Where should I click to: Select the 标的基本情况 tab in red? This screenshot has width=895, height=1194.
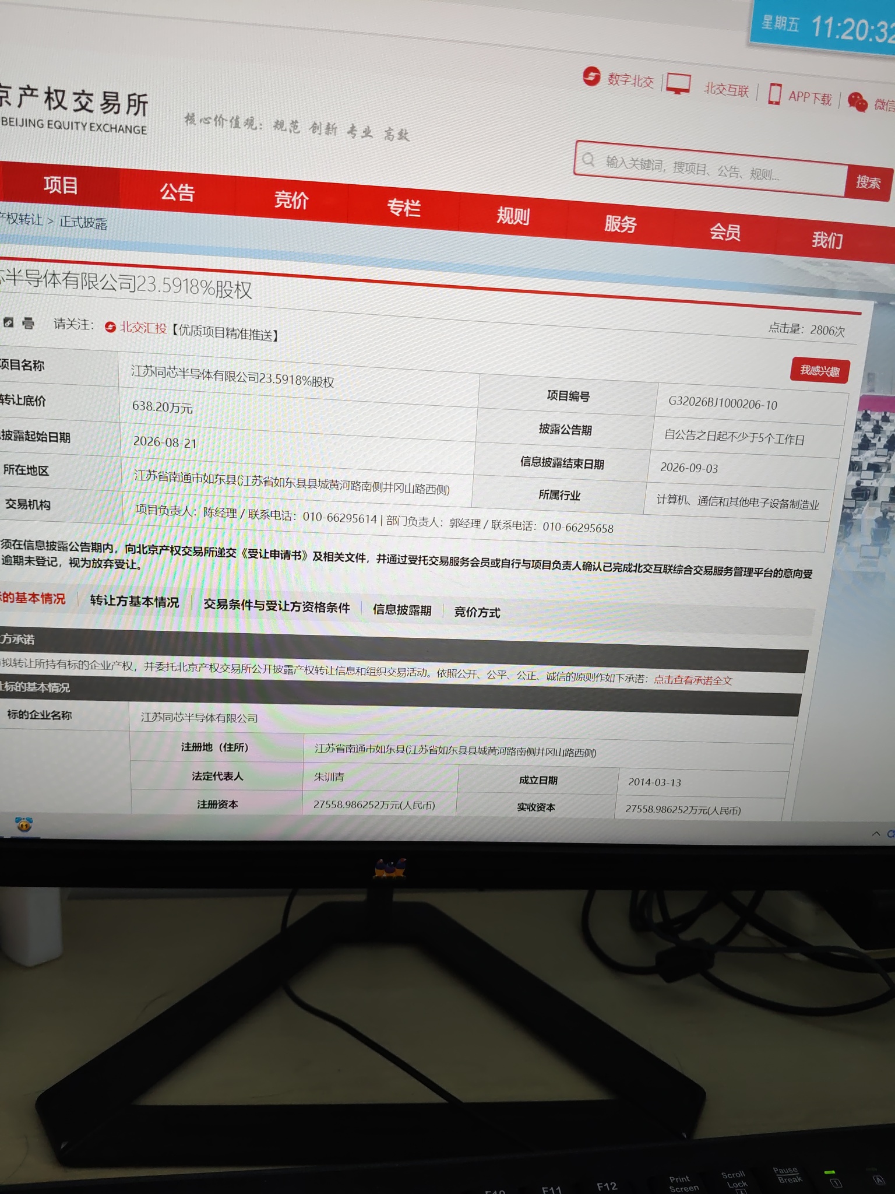pos(33,598)
